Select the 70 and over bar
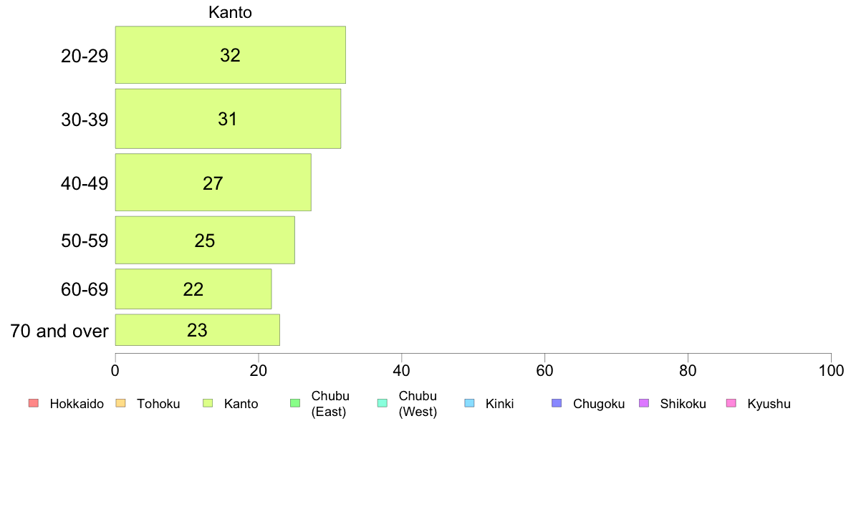 pos(197,330)
